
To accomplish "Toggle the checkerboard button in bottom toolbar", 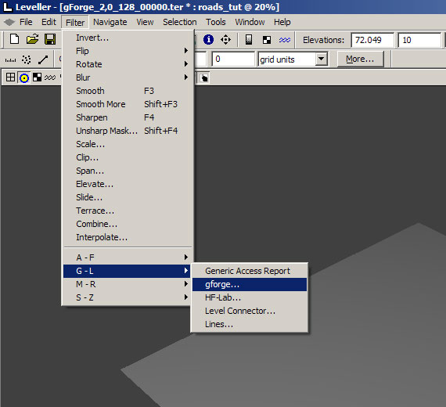I will click(x=37, y=77).
